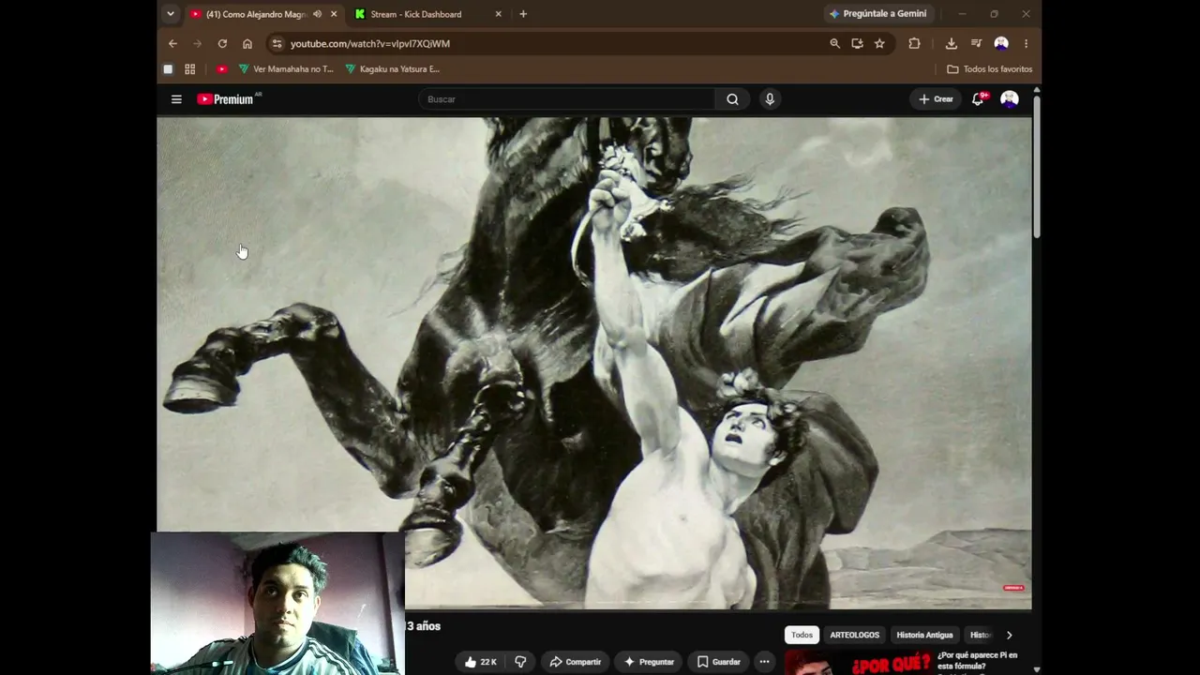Open the YouTube account avatar menu
Image resolution: width=1200 pixels, height=675 pixels.
pos(1010,99)
